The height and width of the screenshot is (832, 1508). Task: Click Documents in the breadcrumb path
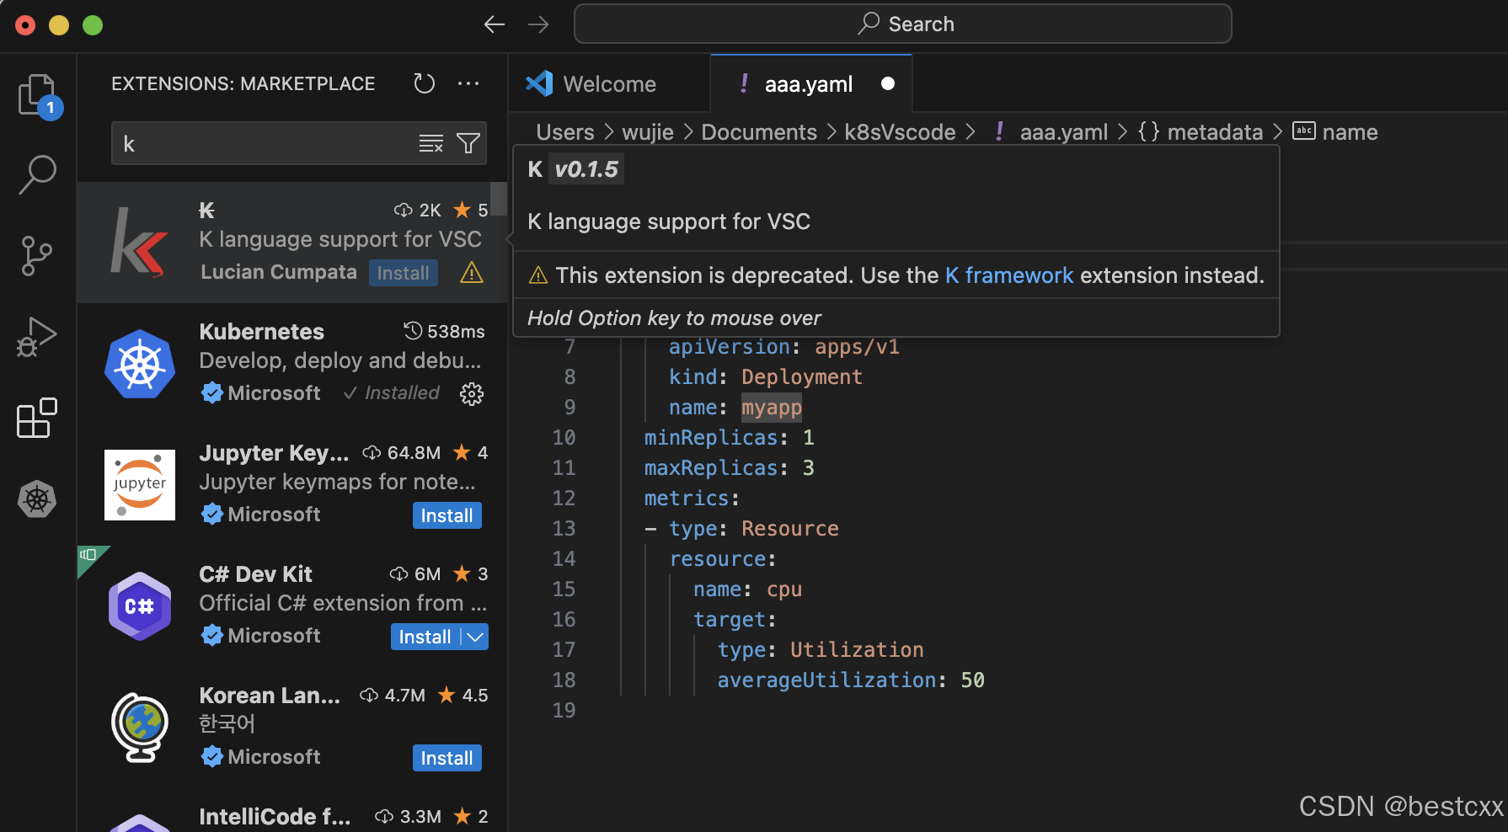759,132
